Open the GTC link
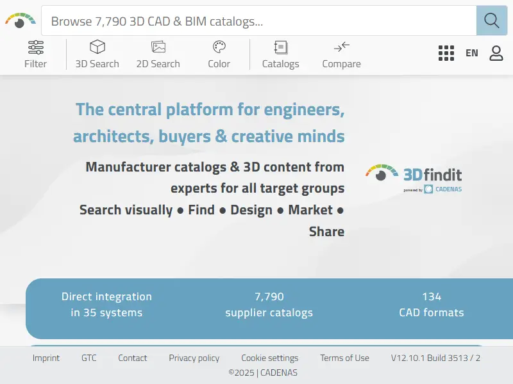513x384 pixels. [x=88, y=358]
